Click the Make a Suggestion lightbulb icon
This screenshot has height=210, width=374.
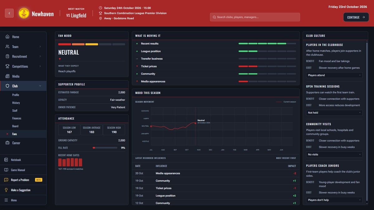click(6, 190)
